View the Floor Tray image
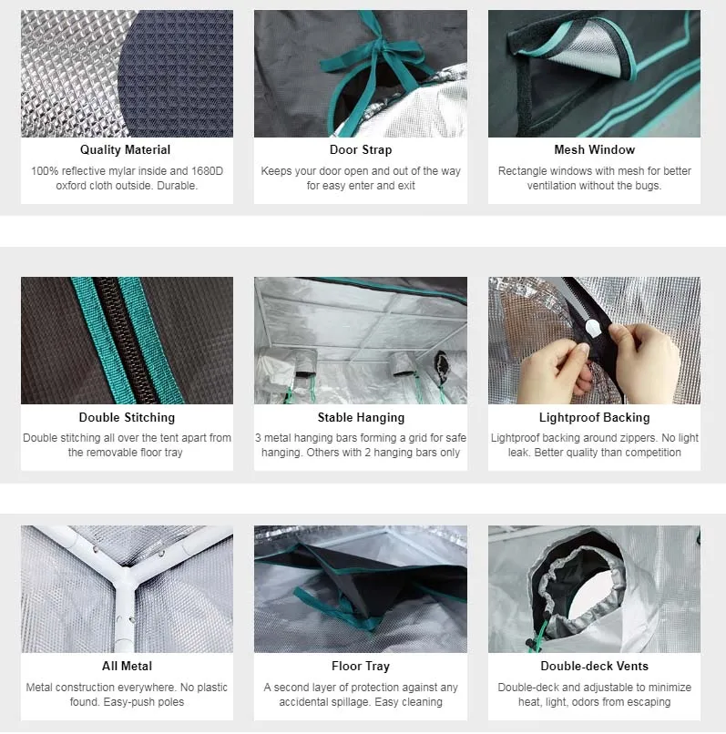 pyautogui.click(x=361, y=589)
